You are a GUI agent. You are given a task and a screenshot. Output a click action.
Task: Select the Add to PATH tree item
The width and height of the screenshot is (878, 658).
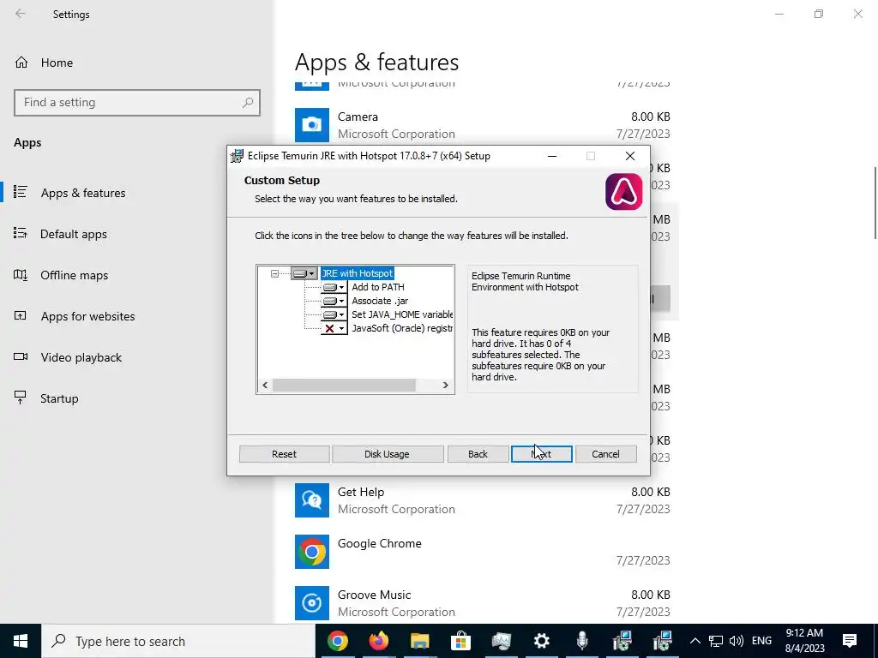pyautogui.click(x=378, y=287)
